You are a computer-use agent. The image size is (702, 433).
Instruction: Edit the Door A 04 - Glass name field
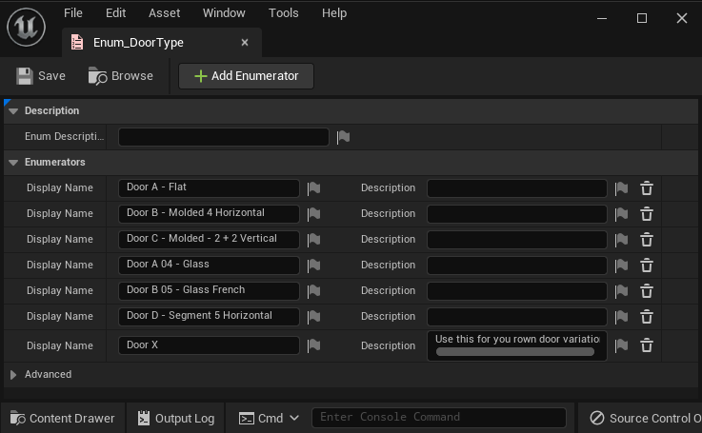209,265
